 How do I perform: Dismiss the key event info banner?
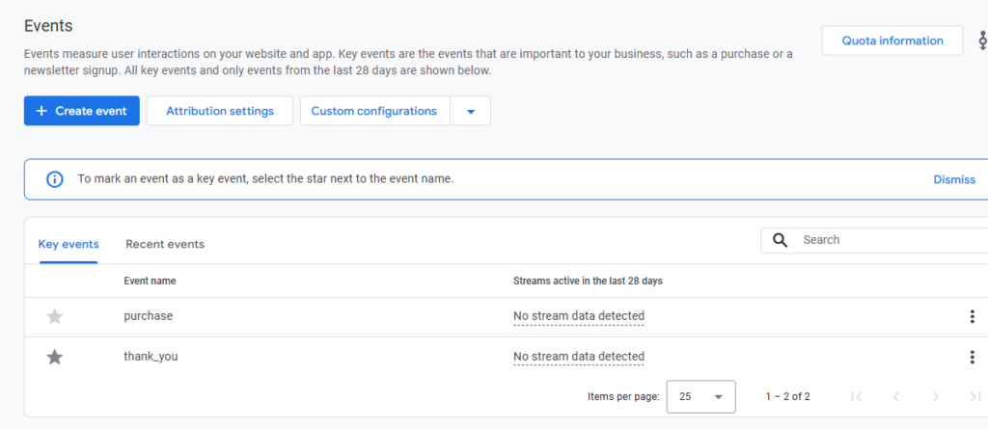(x=954, y=179)
